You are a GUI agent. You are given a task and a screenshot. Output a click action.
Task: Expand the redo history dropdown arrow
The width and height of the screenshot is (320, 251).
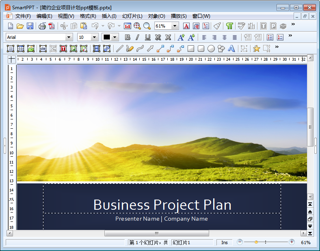tap(119, 26)
